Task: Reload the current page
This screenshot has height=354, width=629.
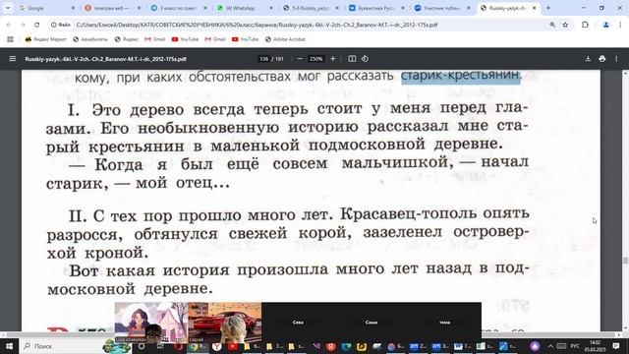Action: coord(37,25)
